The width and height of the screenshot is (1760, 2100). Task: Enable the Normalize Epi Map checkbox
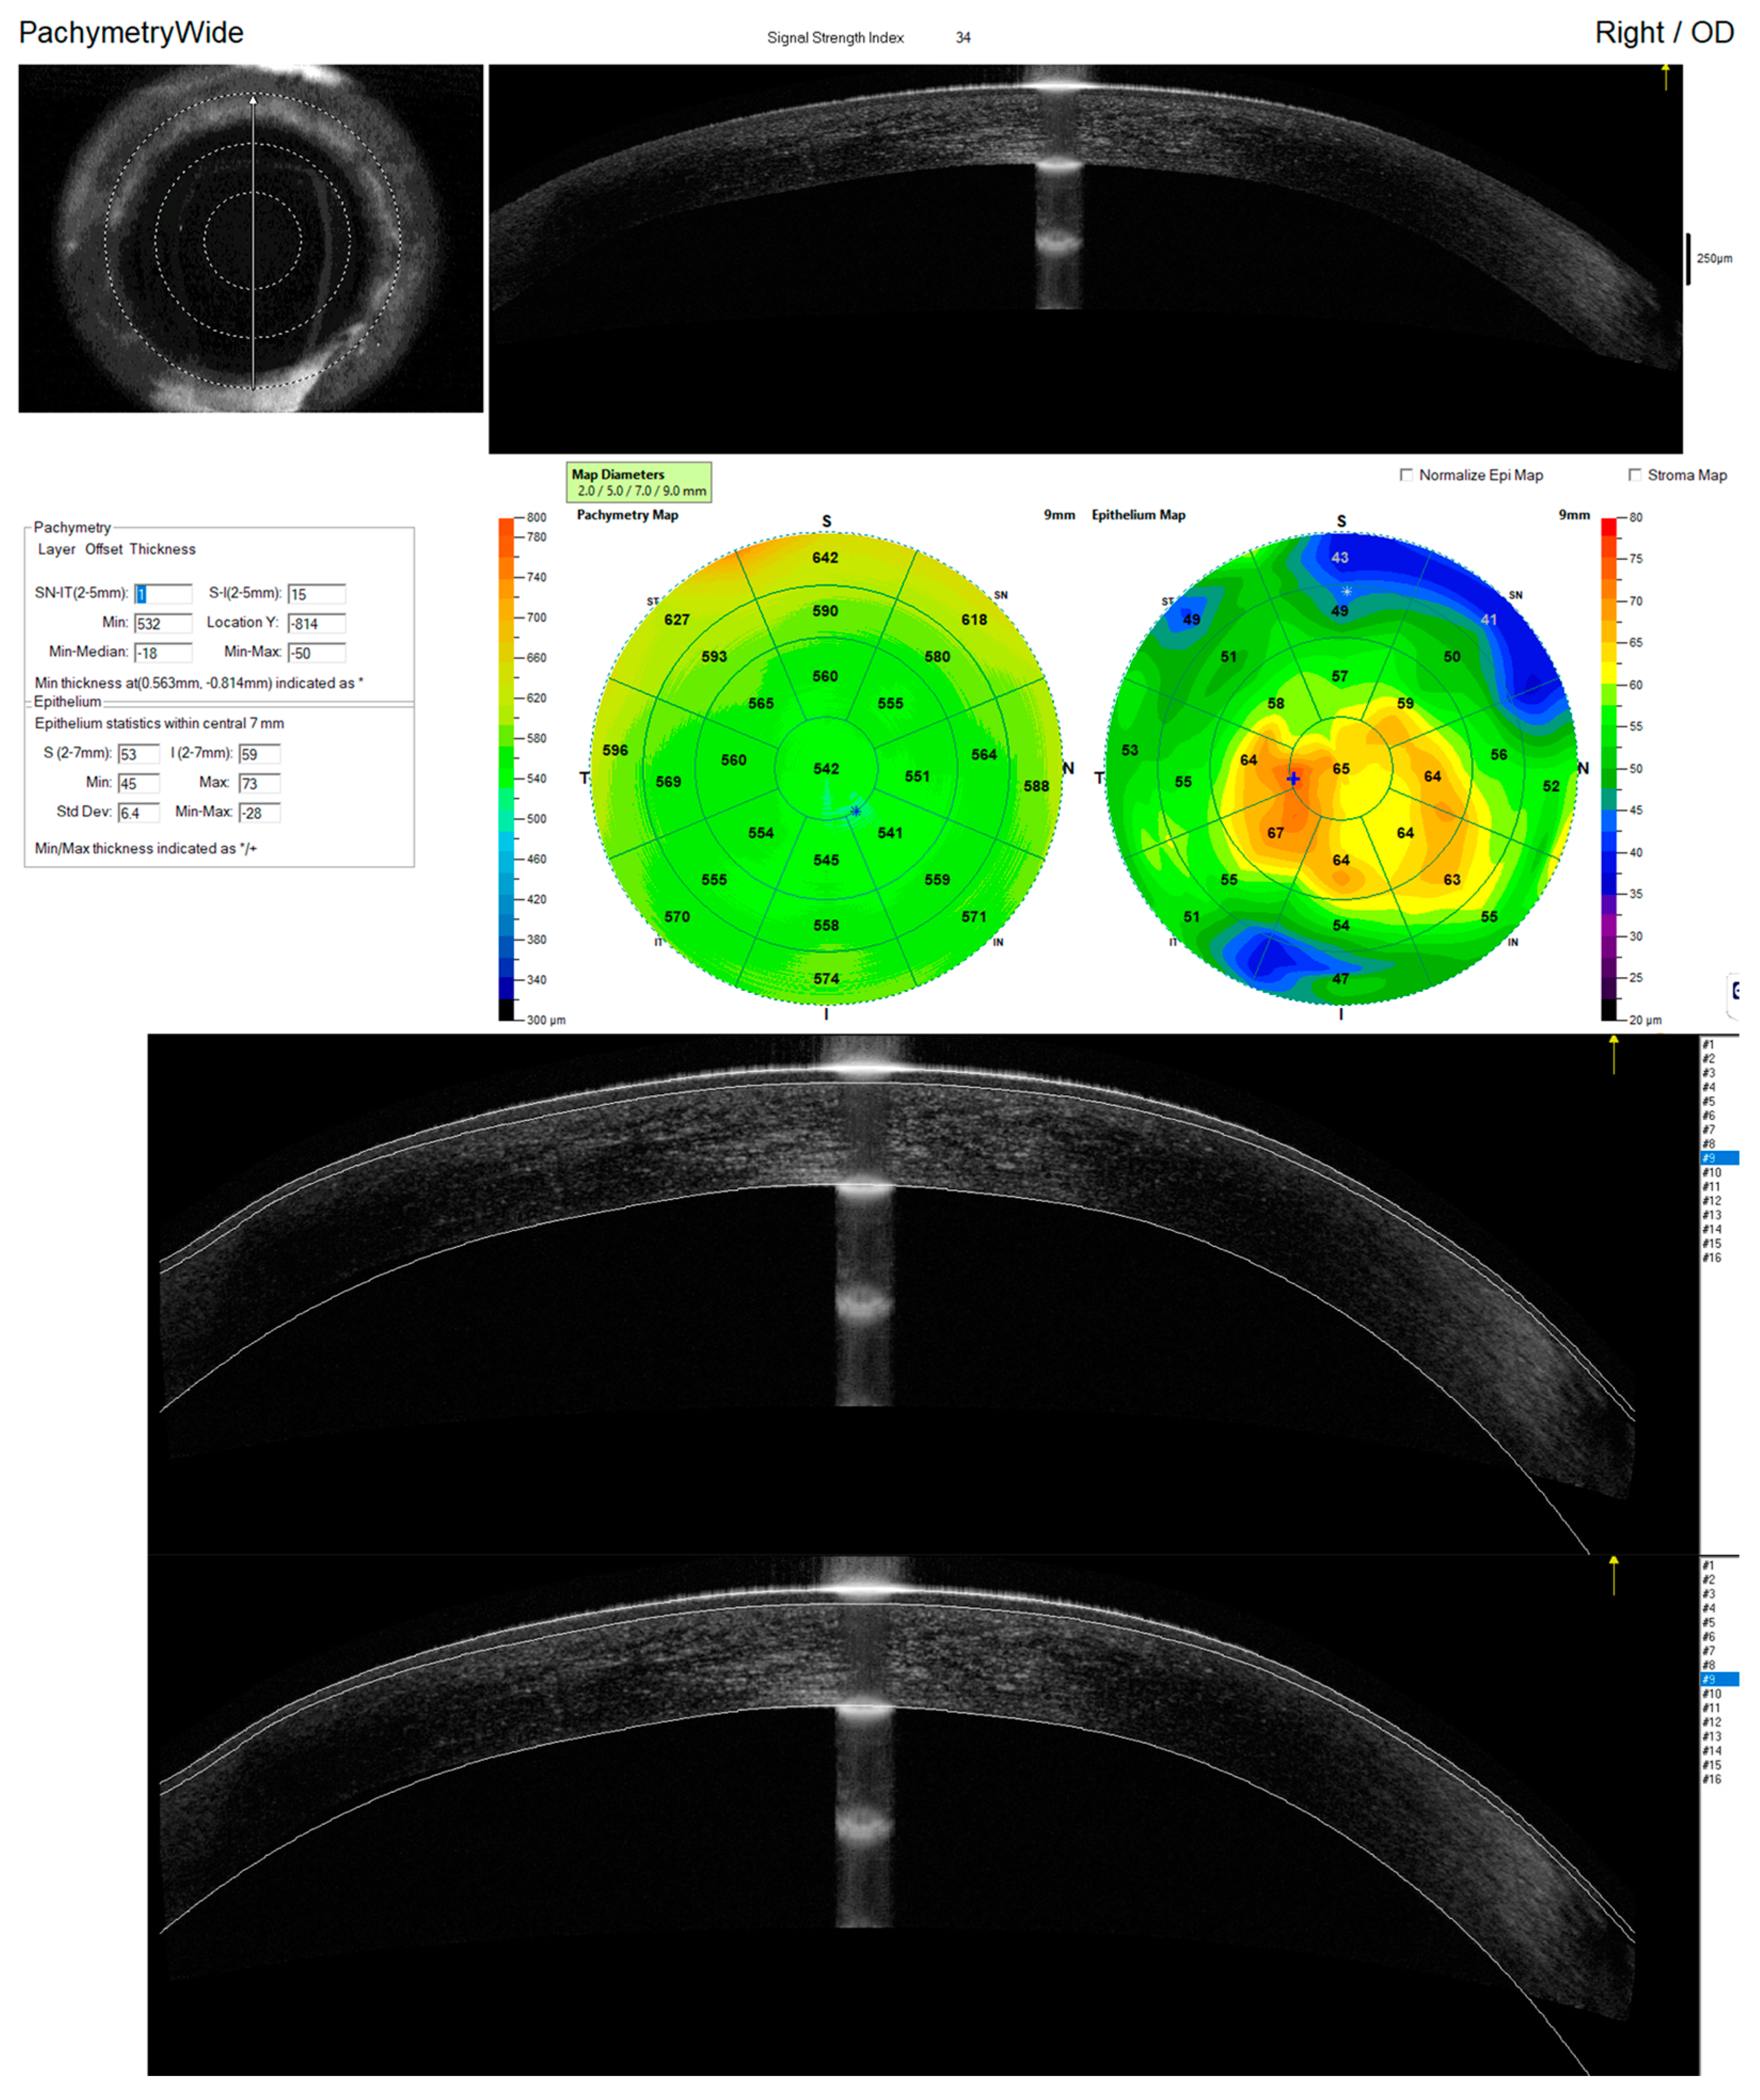[x=1406, y=475]
